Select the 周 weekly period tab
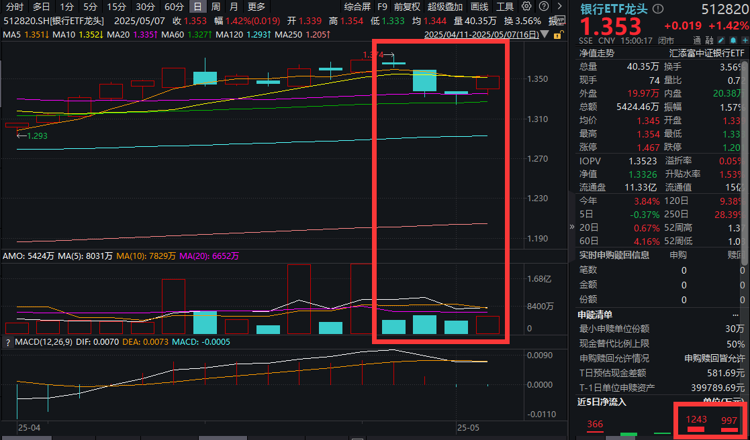Image resolution: width=750 pixels, height=440 pixels. click(x=216, y=7)
